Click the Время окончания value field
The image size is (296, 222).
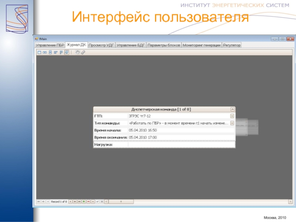click(181, 137)
